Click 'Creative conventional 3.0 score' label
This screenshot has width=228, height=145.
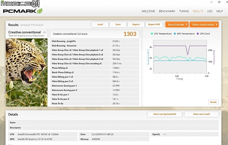pos(70,34)
